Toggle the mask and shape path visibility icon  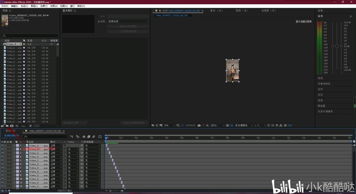182,125
